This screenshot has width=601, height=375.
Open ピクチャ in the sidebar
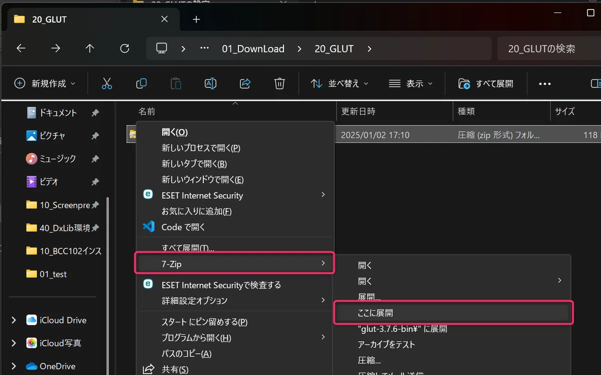pos(52,136)
